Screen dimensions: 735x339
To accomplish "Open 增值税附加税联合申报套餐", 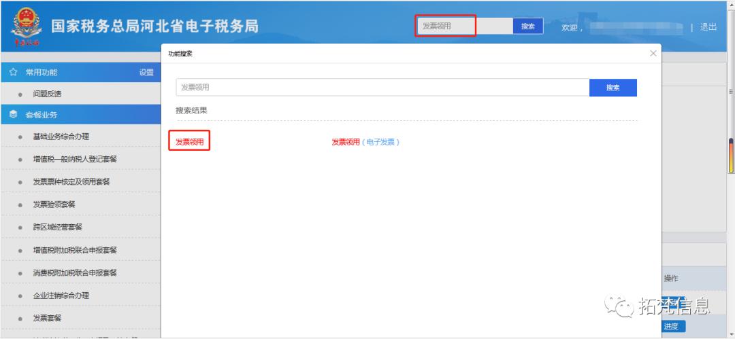I will (x=75, y=250).
